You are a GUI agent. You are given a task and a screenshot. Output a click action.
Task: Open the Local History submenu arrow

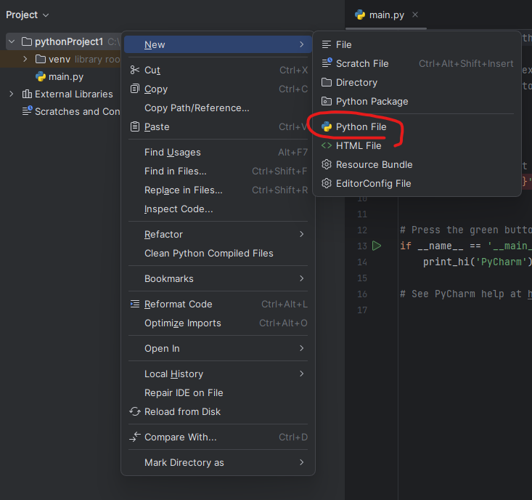(302, 374)
